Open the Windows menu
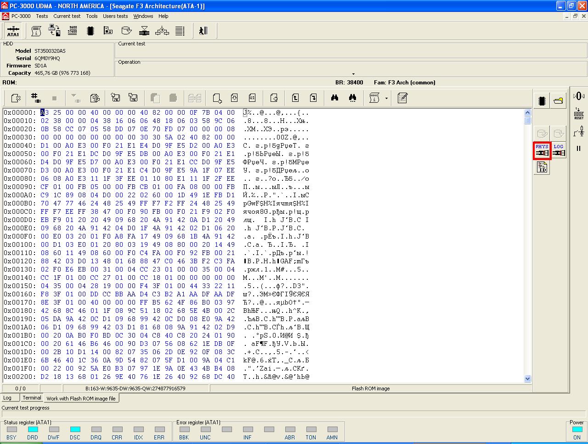The width and height of the screenshot is (588, 444). pyautogui.click(x=143, y=16)
